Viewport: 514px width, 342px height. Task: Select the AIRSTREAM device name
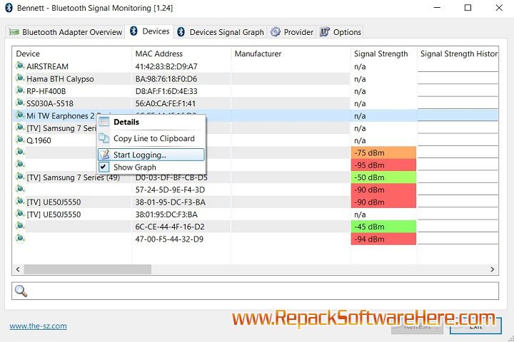click(x=48, y=67)
